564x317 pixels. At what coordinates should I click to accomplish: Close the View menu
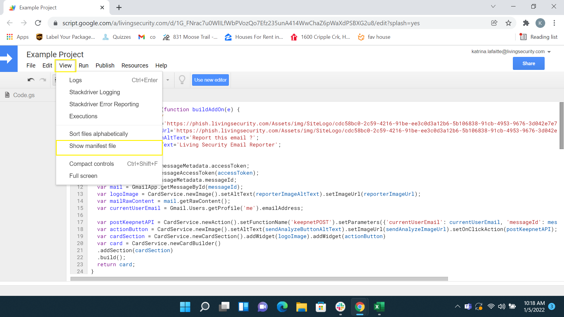click(66, 65)
